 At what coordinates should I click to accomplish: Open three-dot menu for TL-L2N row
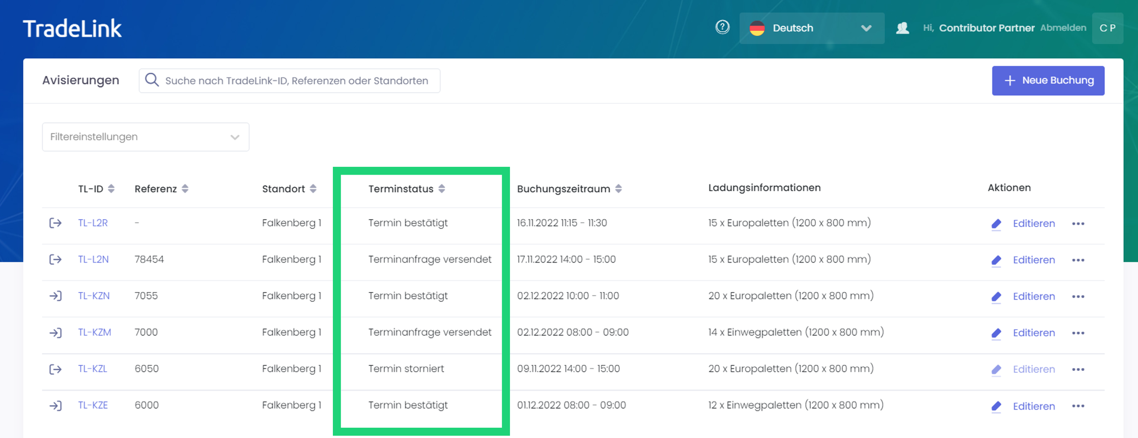[x=1078, y=260]
